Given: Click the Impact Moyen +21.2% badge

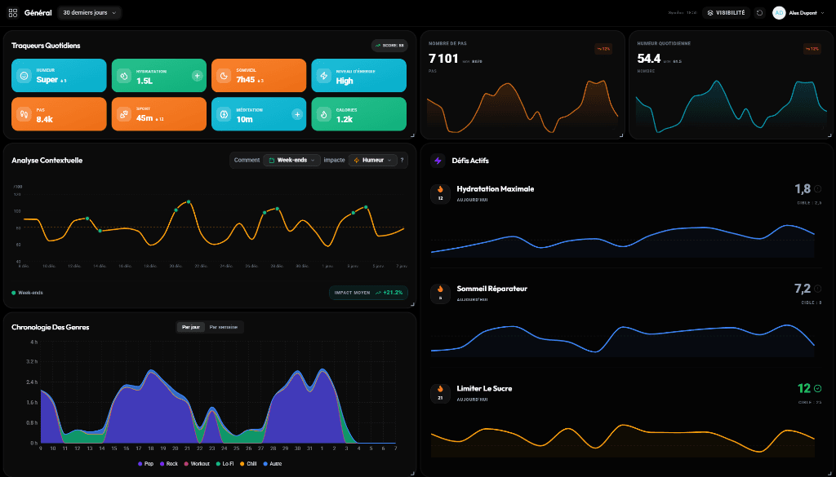Looking at the screenshot, I should click(x=368, y=292).
